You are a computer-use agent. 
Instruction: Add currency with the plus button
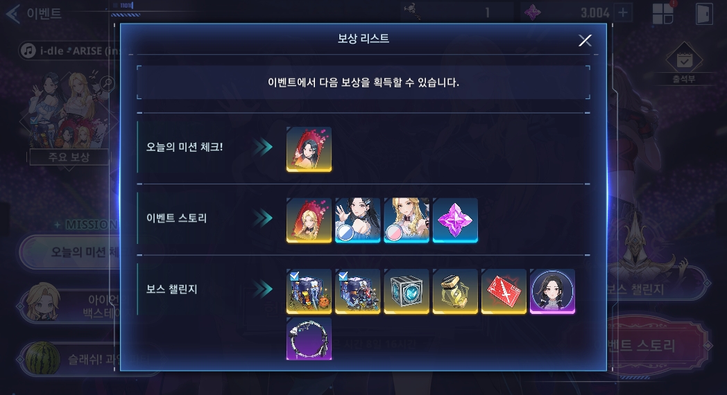coord(623,12)
